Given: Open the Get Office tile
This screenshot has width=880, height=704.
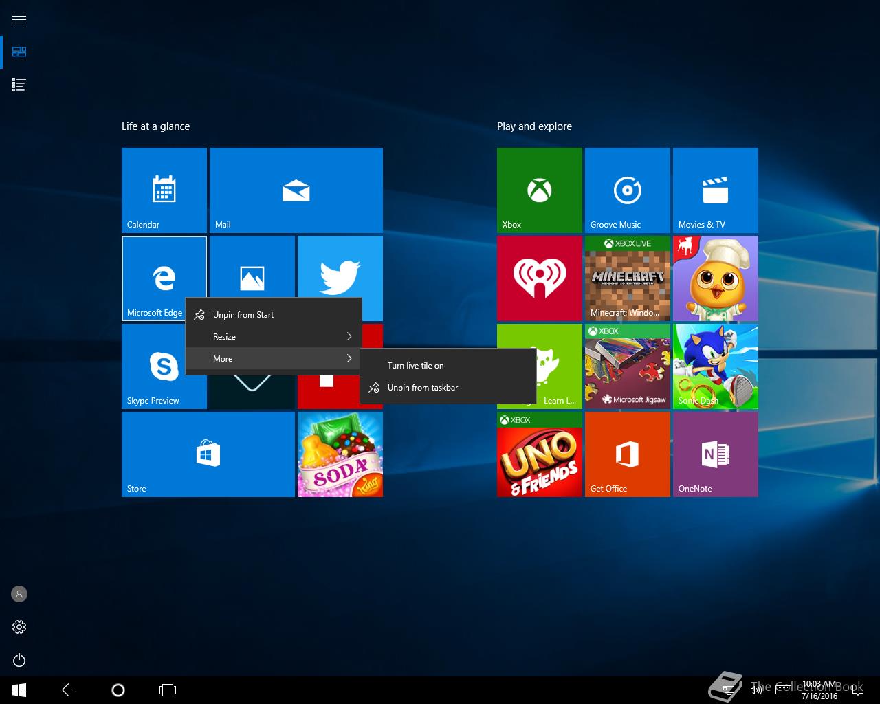Looking at the screenshot, I should pyautogui.click(x=628, y=454).
